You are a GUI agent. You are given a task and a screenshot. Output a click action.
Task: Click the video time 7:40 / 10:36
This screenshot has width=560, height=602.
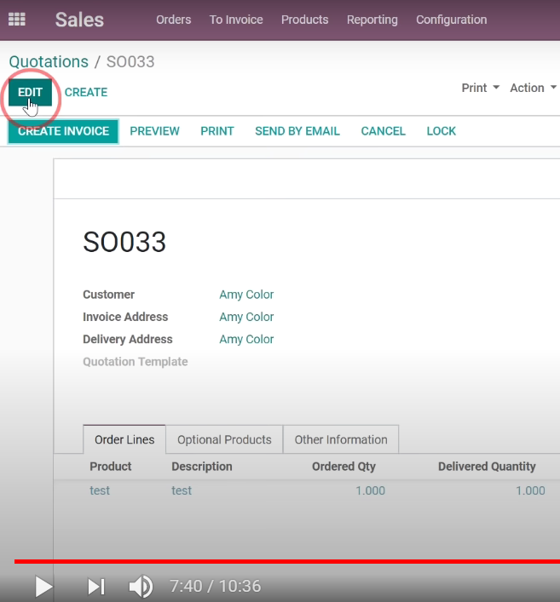point(216,587)
